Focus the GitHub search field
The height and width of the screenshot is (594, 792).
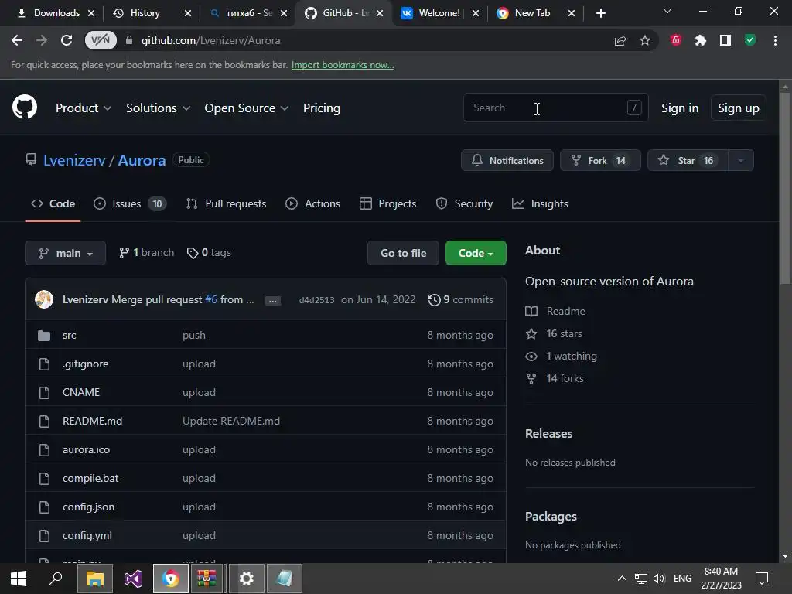(555, 108)
